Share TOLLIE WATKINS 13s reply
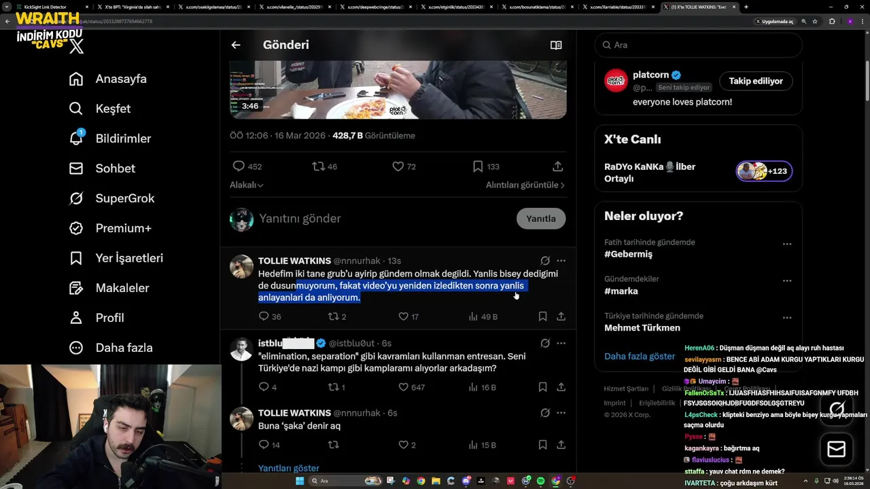This screenshot has width=870, height=489. tap(561, 316)
